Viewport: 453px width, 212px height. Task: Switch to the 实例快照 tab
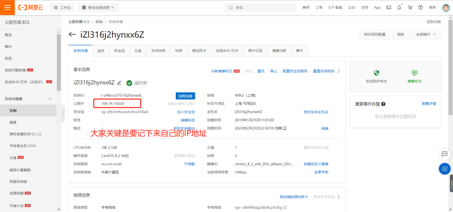click(x=158, y=51)
